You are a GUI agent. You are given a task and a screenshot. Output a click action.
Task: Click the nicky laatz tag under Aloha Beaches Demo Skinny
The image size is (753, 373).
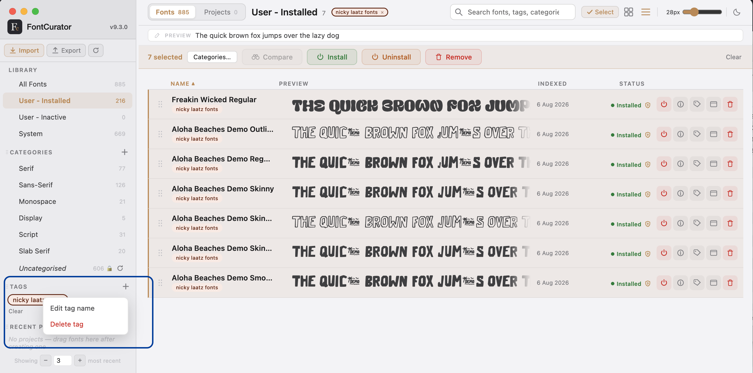197,198
